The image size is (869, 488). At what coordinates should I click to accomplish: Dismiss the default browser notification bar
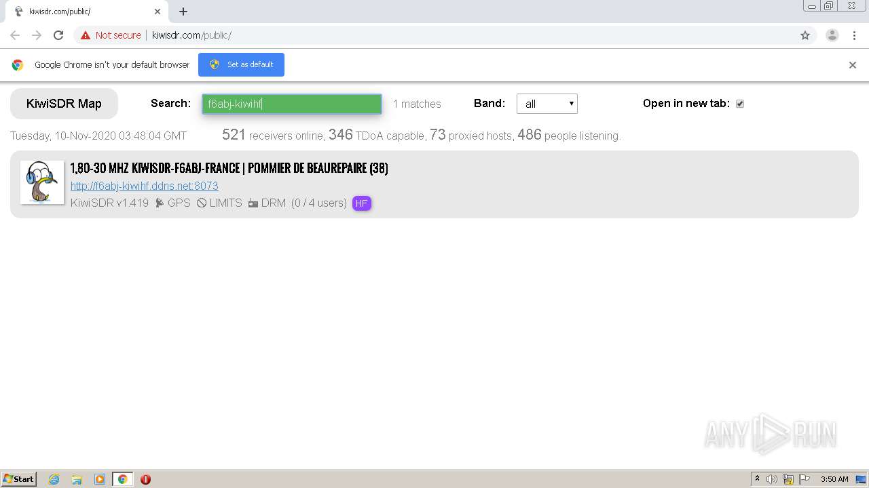853,65
